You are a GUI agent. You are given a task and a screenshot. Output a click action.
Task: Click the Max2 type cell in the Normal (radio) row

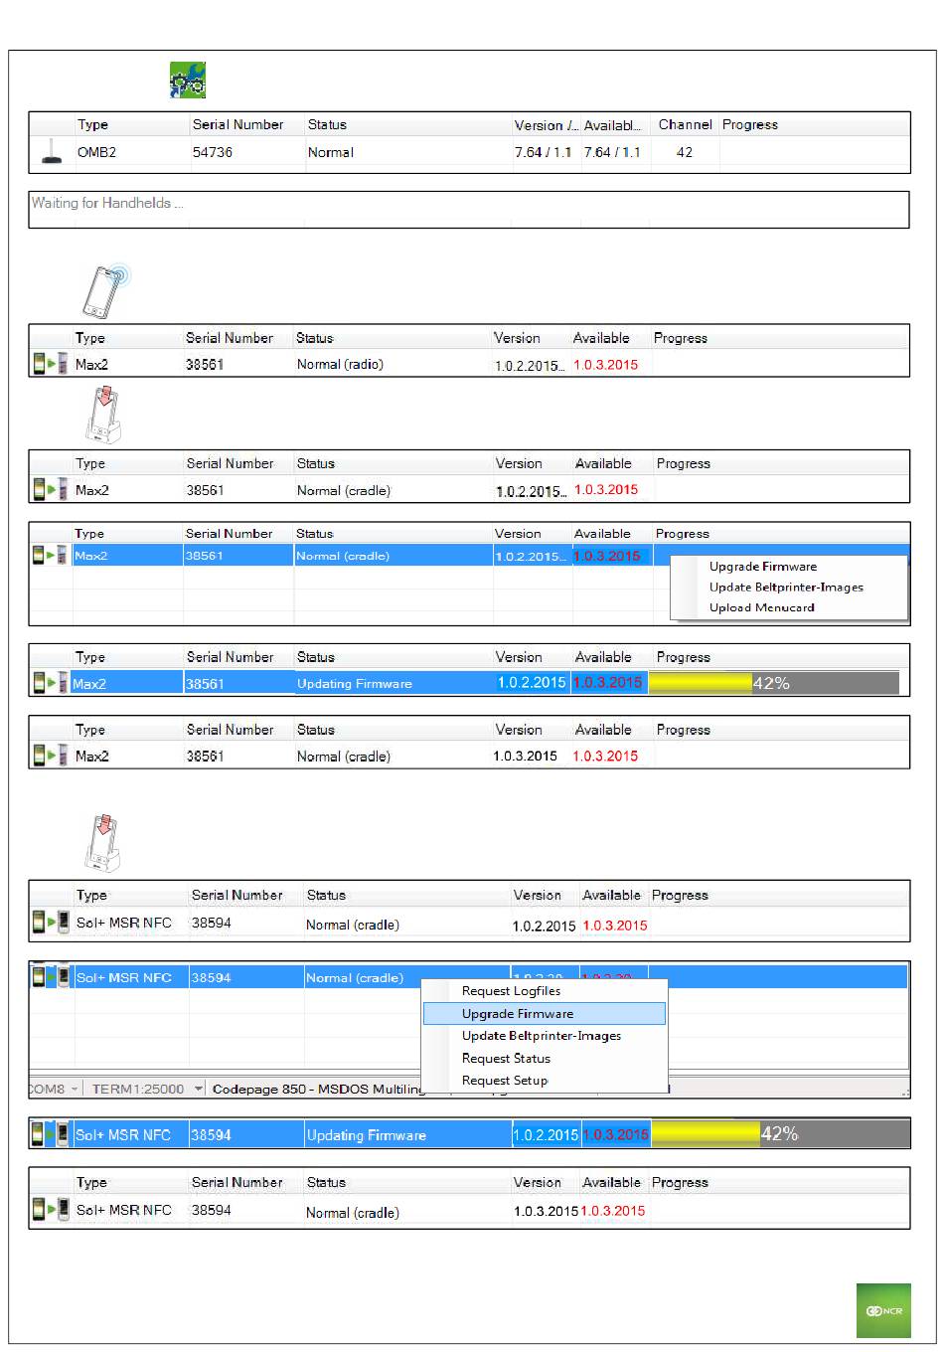pos(91,365)
